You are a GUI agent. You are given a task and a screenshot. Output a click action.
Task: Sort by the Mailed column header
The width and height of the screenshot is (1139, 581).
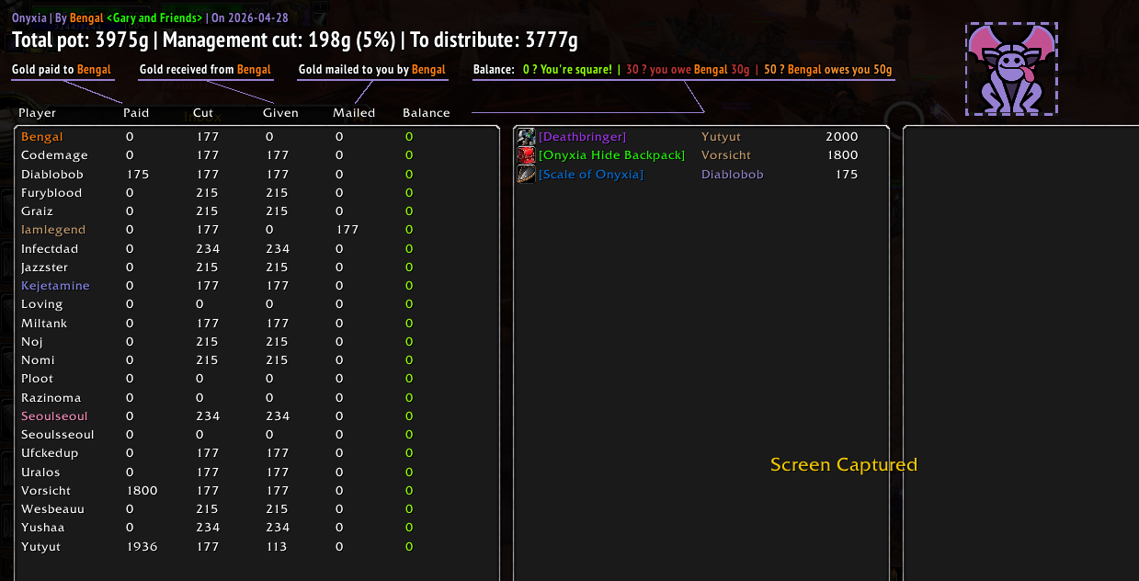pos(354,113)
